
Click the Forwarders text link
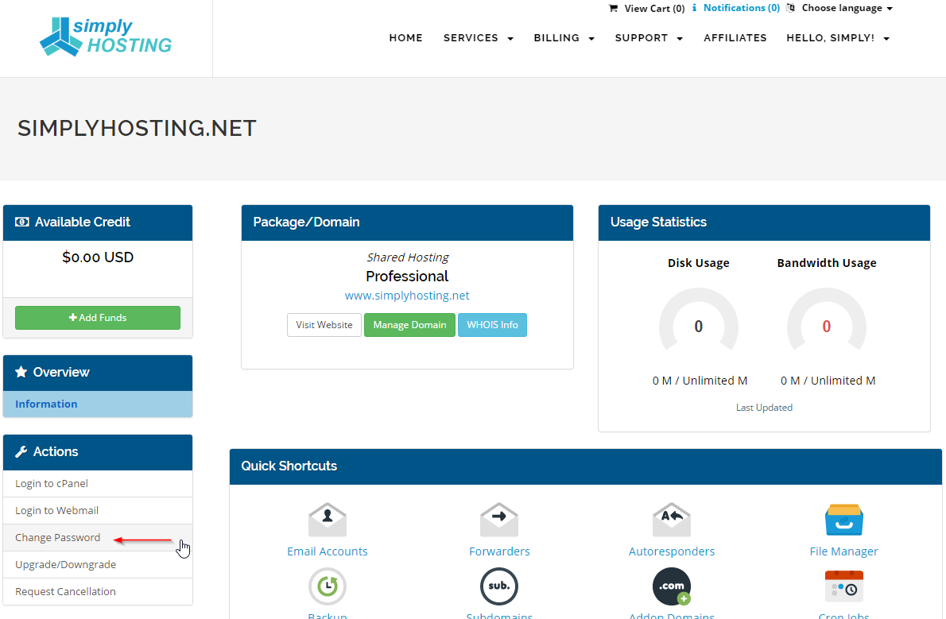click(499, 551)
